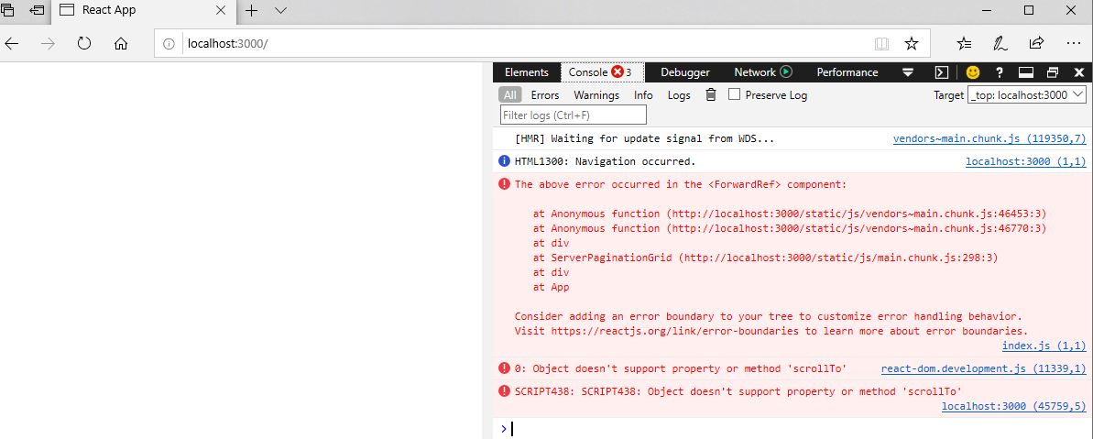Select the React App browser tab
This screenshot has height=439, width=1093.
coord(143,10)
